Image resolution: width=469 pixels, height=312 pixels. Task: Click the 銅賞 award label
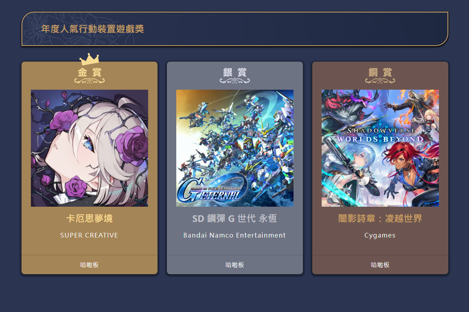(380, 72)
